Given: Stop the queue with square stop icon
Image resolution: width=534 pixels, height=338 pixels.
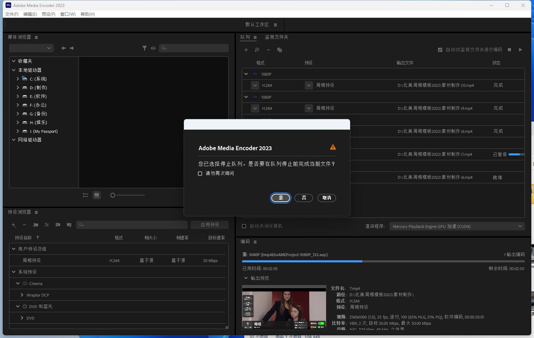Looking at the screenshot, I should (x=510, y=50).
